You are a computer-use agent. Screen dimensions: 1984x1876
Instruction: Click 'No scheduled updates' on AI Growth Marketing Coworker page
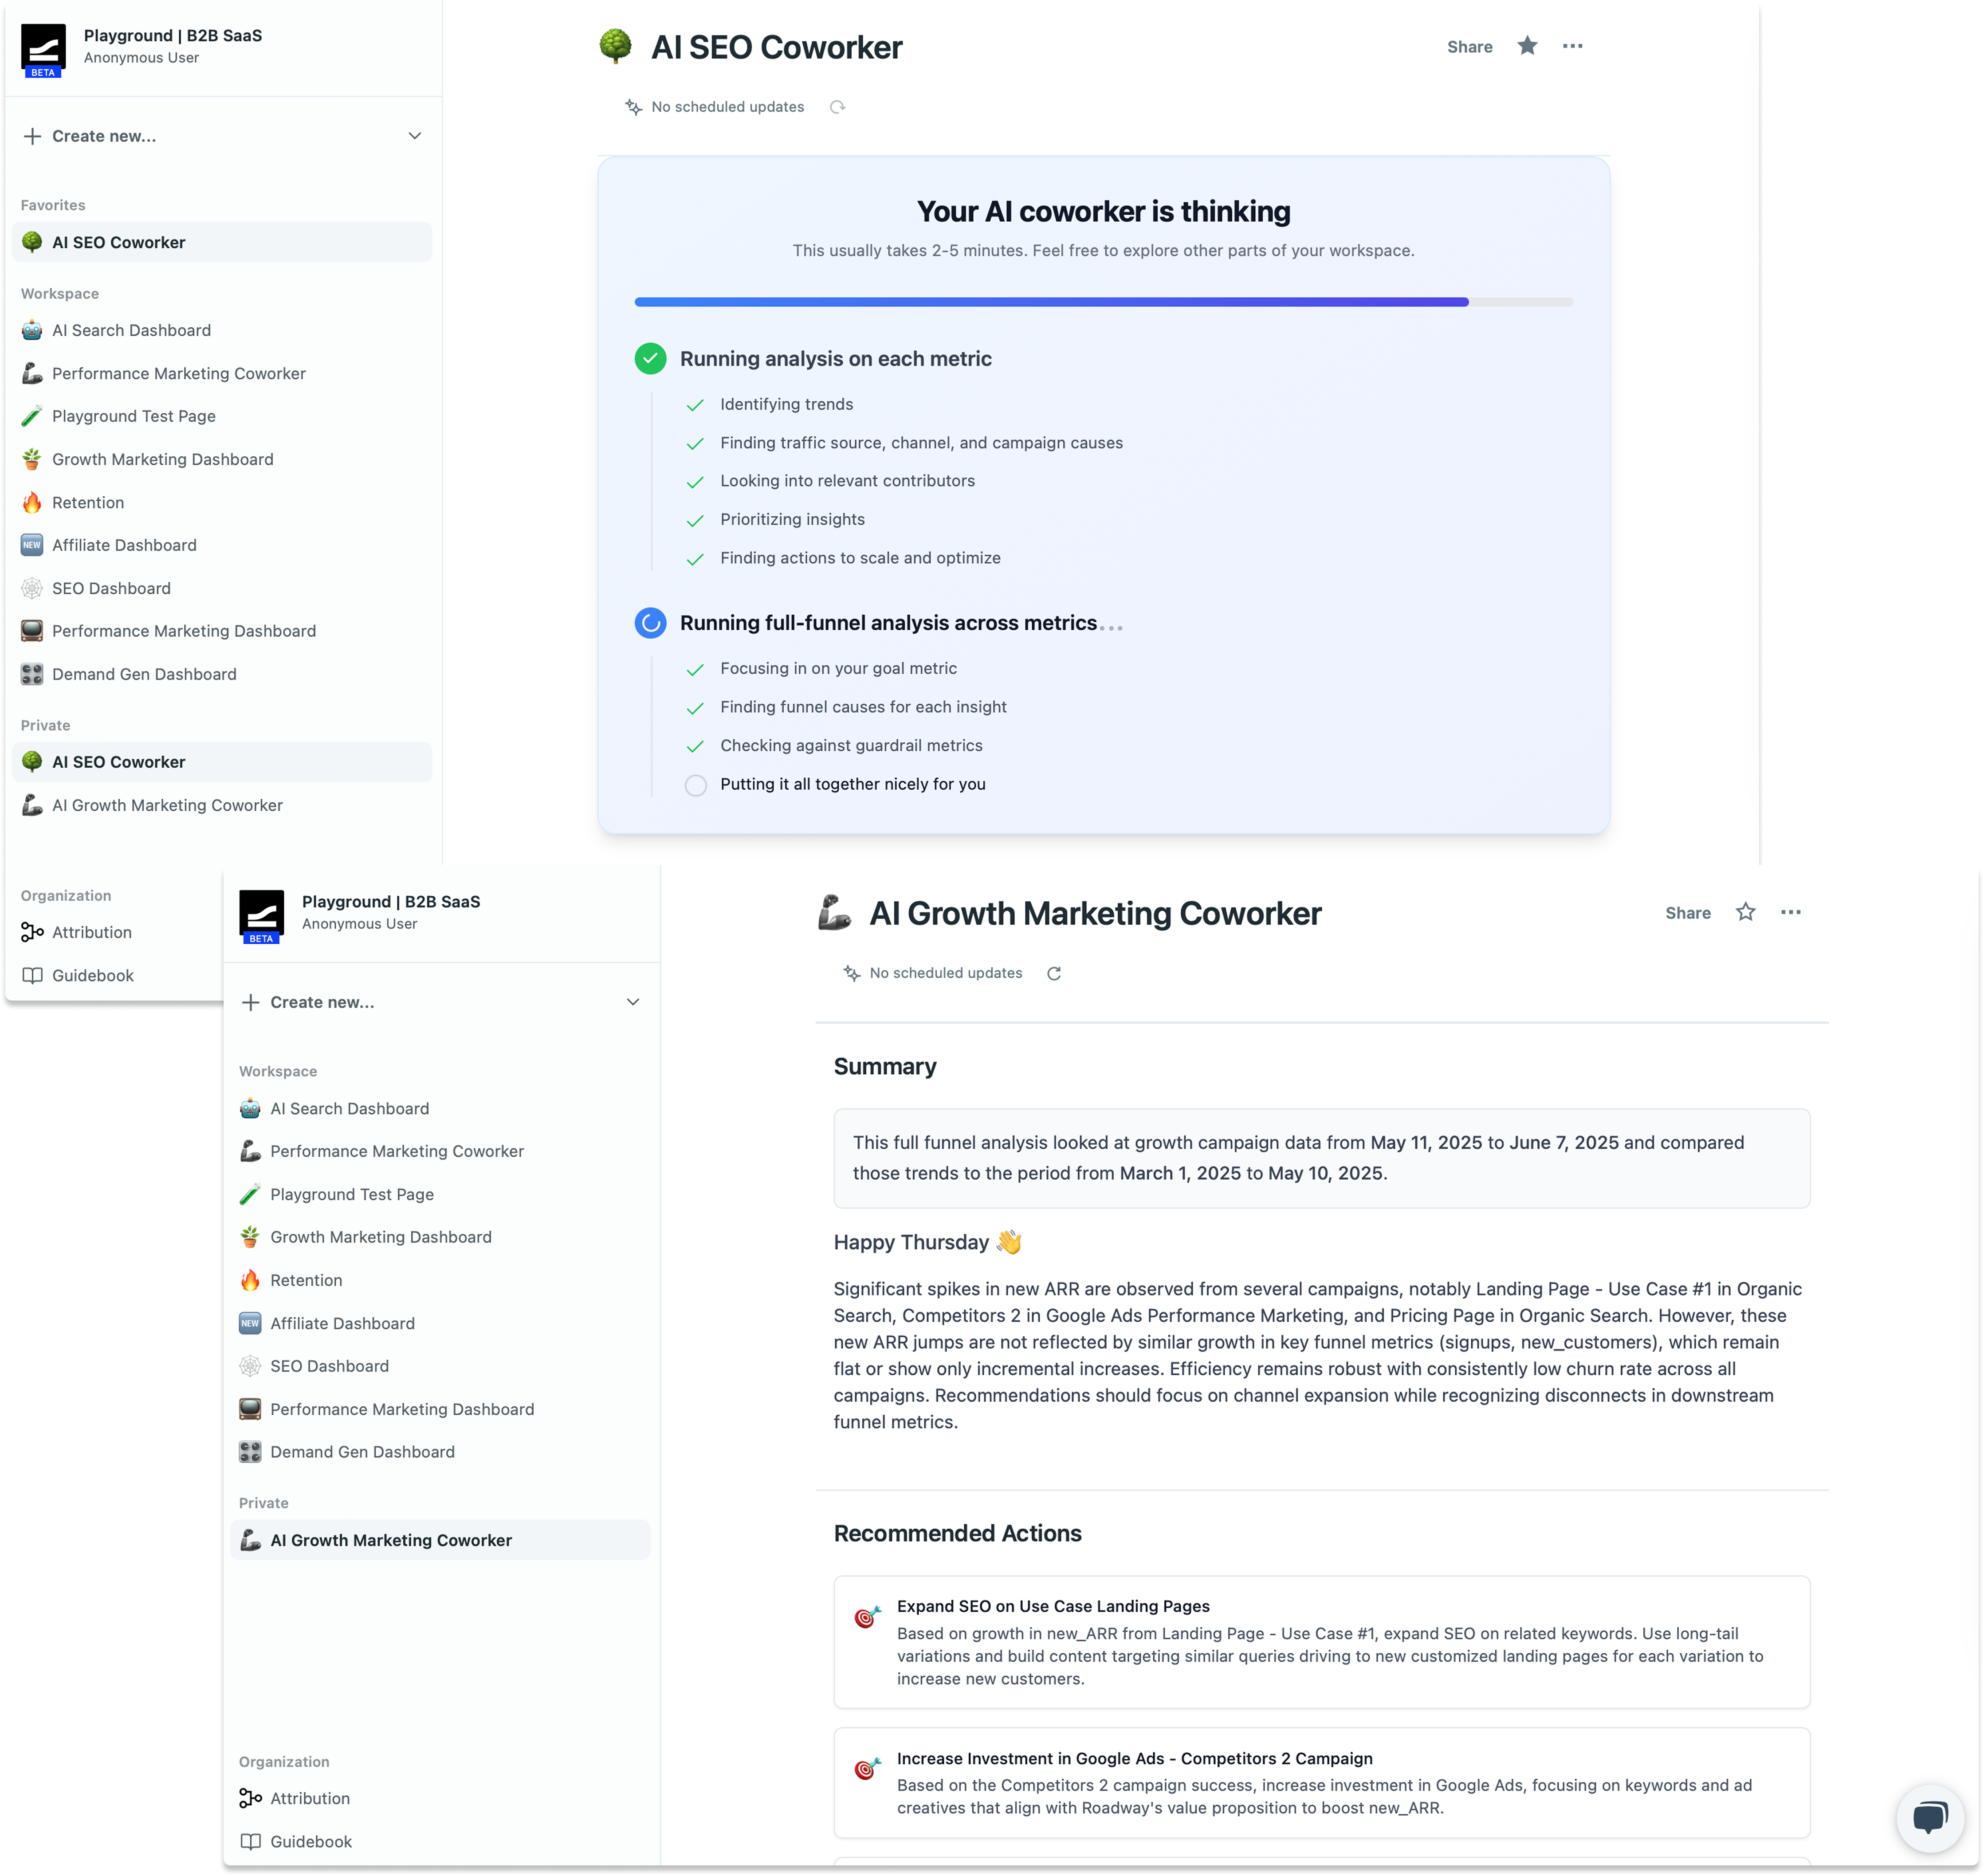[945, 973]
